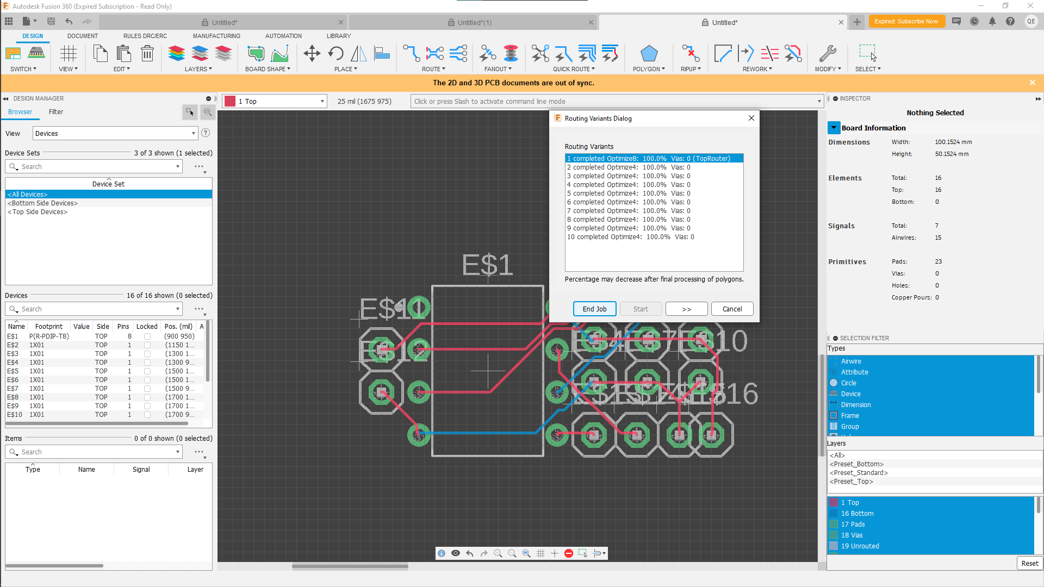Select the Polygon tool icon
The height and width of the screenshot is (587, 1044).
coord(646,54)
